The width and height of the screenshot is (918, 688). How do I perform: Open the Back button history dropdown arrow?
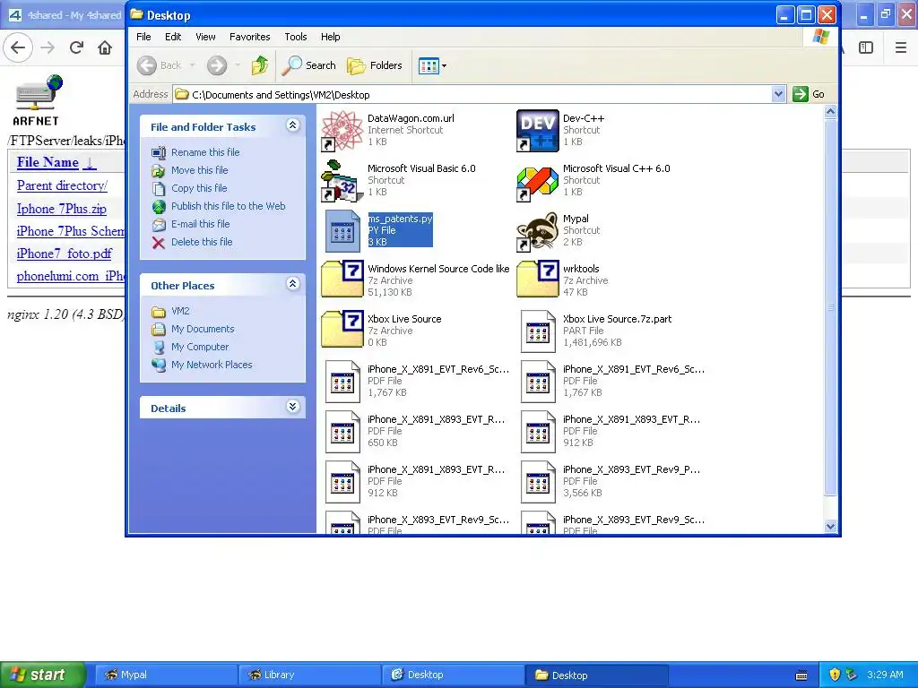(192, 65)
